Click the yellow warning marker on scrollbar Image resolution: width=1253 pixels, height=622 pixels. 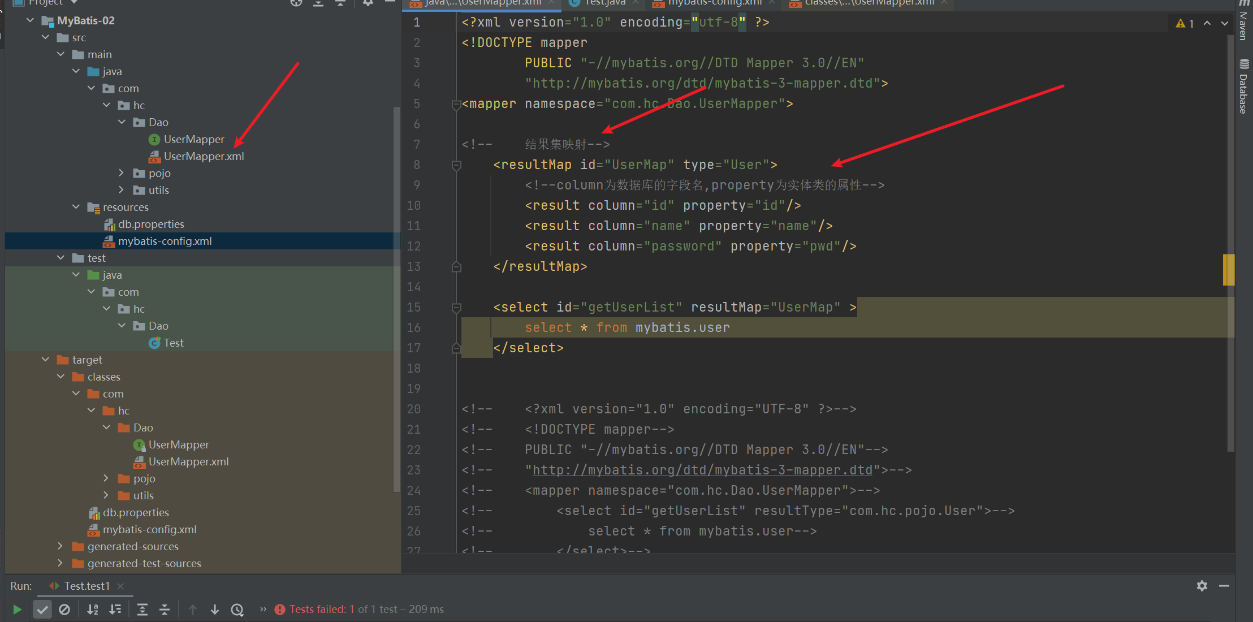pyautogui.click(x=1228, y=270)
